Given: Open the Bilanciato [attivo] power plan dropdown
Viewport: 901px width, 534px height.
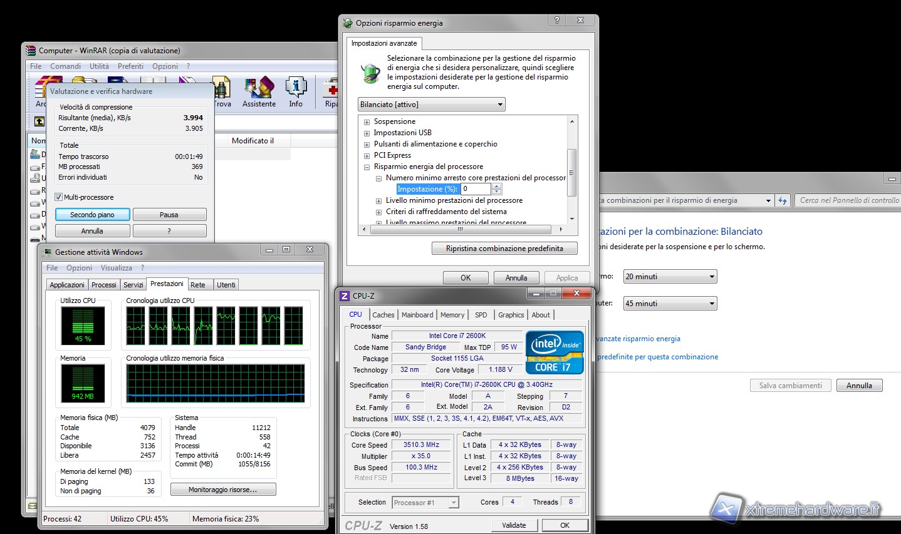Looking at the screenshot, I should (432, 105).
